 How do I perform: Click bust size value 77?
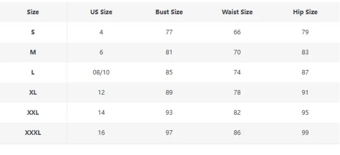pyautogui.click(x=169, y=32)
